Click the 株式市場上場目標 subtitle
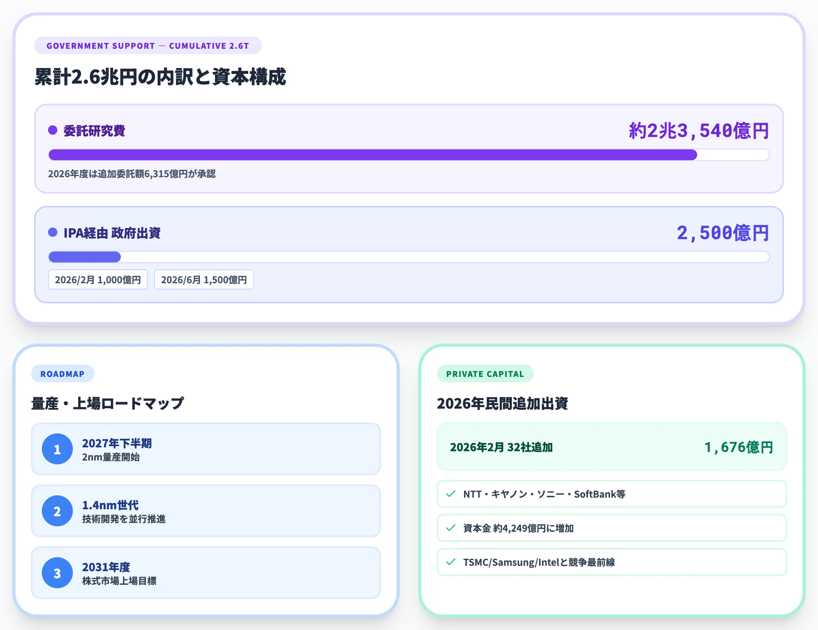Viewport: 818px width, 630px height. 119,581
